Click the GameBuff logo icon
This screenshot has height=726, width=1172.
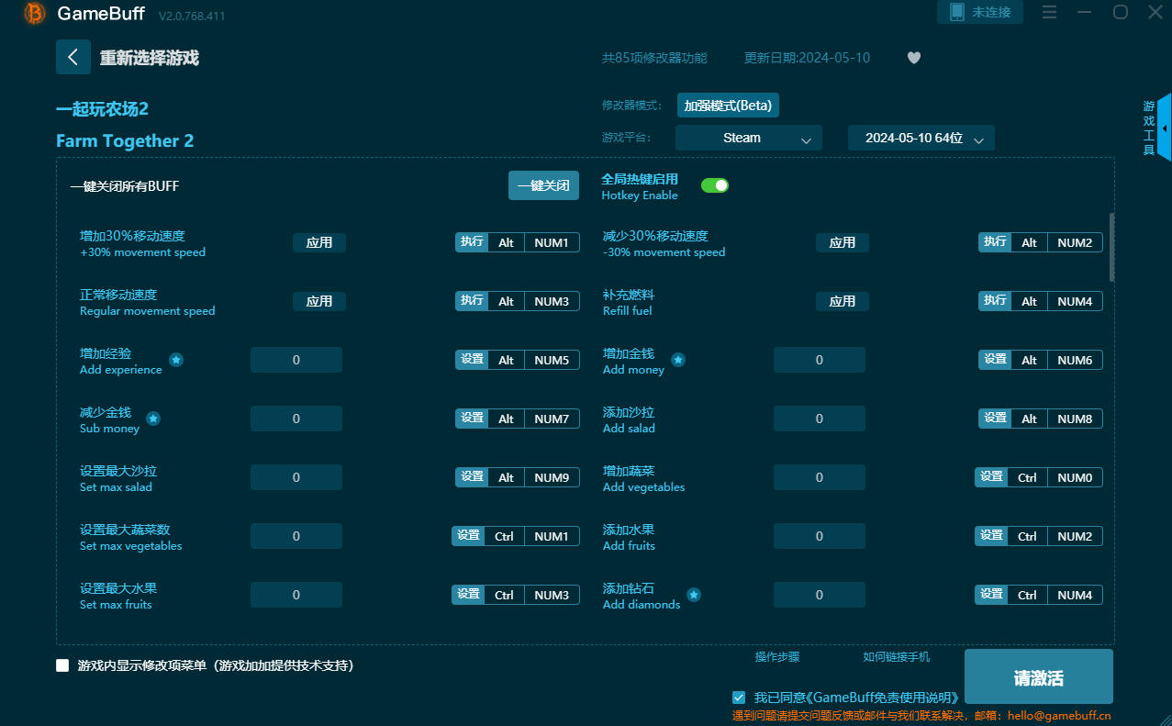(34, 13)
